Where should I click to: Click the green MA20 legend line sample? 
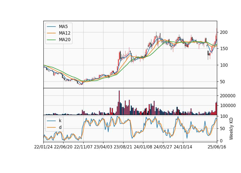[51, 40]
